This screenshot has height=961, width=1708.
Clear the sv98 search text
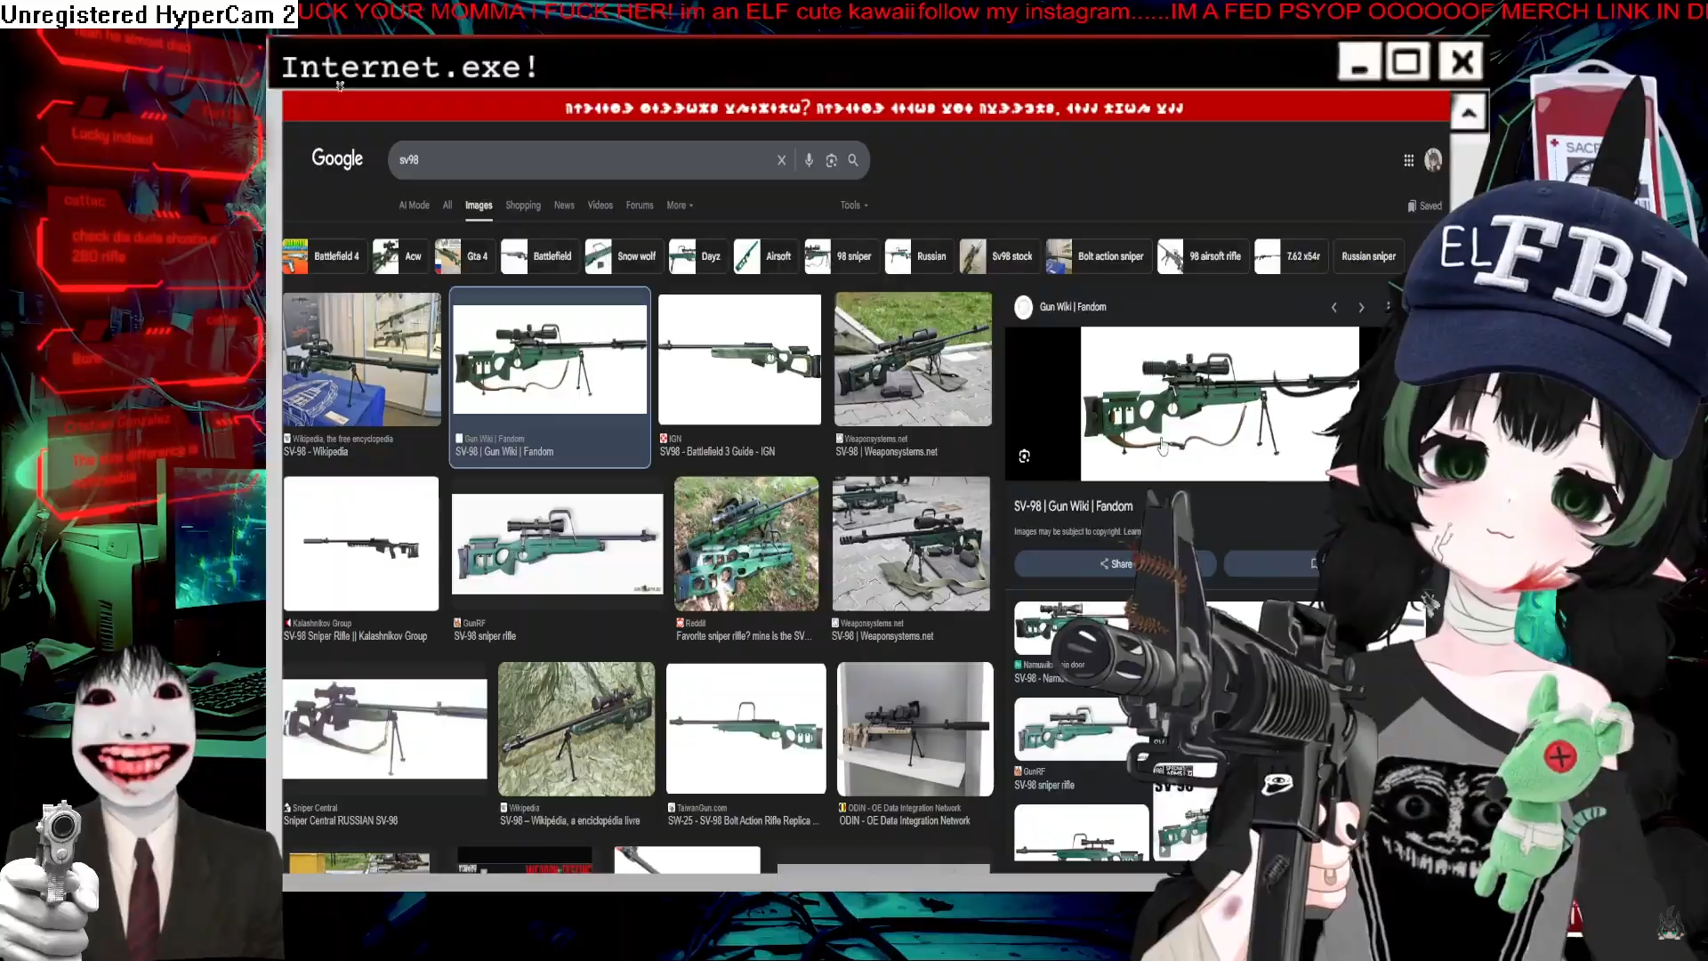[x=781, y=160]
